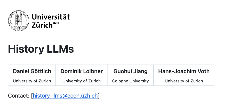Click the History LLMs page heading
The height and width of the screenshot is (105, 231).
point(41,49)
